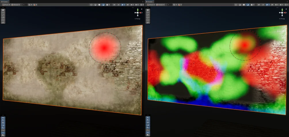Toggle gizmo rotation lock in left Scene view
The image size is (289, 137).
pyautogui.click(x=142, y=9)
